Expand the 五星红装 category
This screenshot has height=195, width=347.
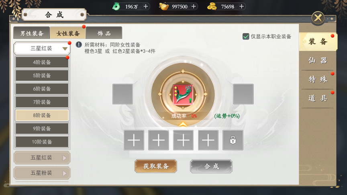coord(42,158)
